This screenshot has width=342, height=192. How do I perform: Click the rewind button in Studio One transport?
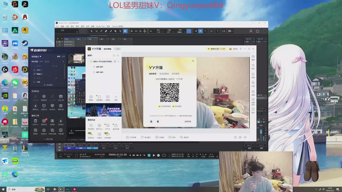133,155
